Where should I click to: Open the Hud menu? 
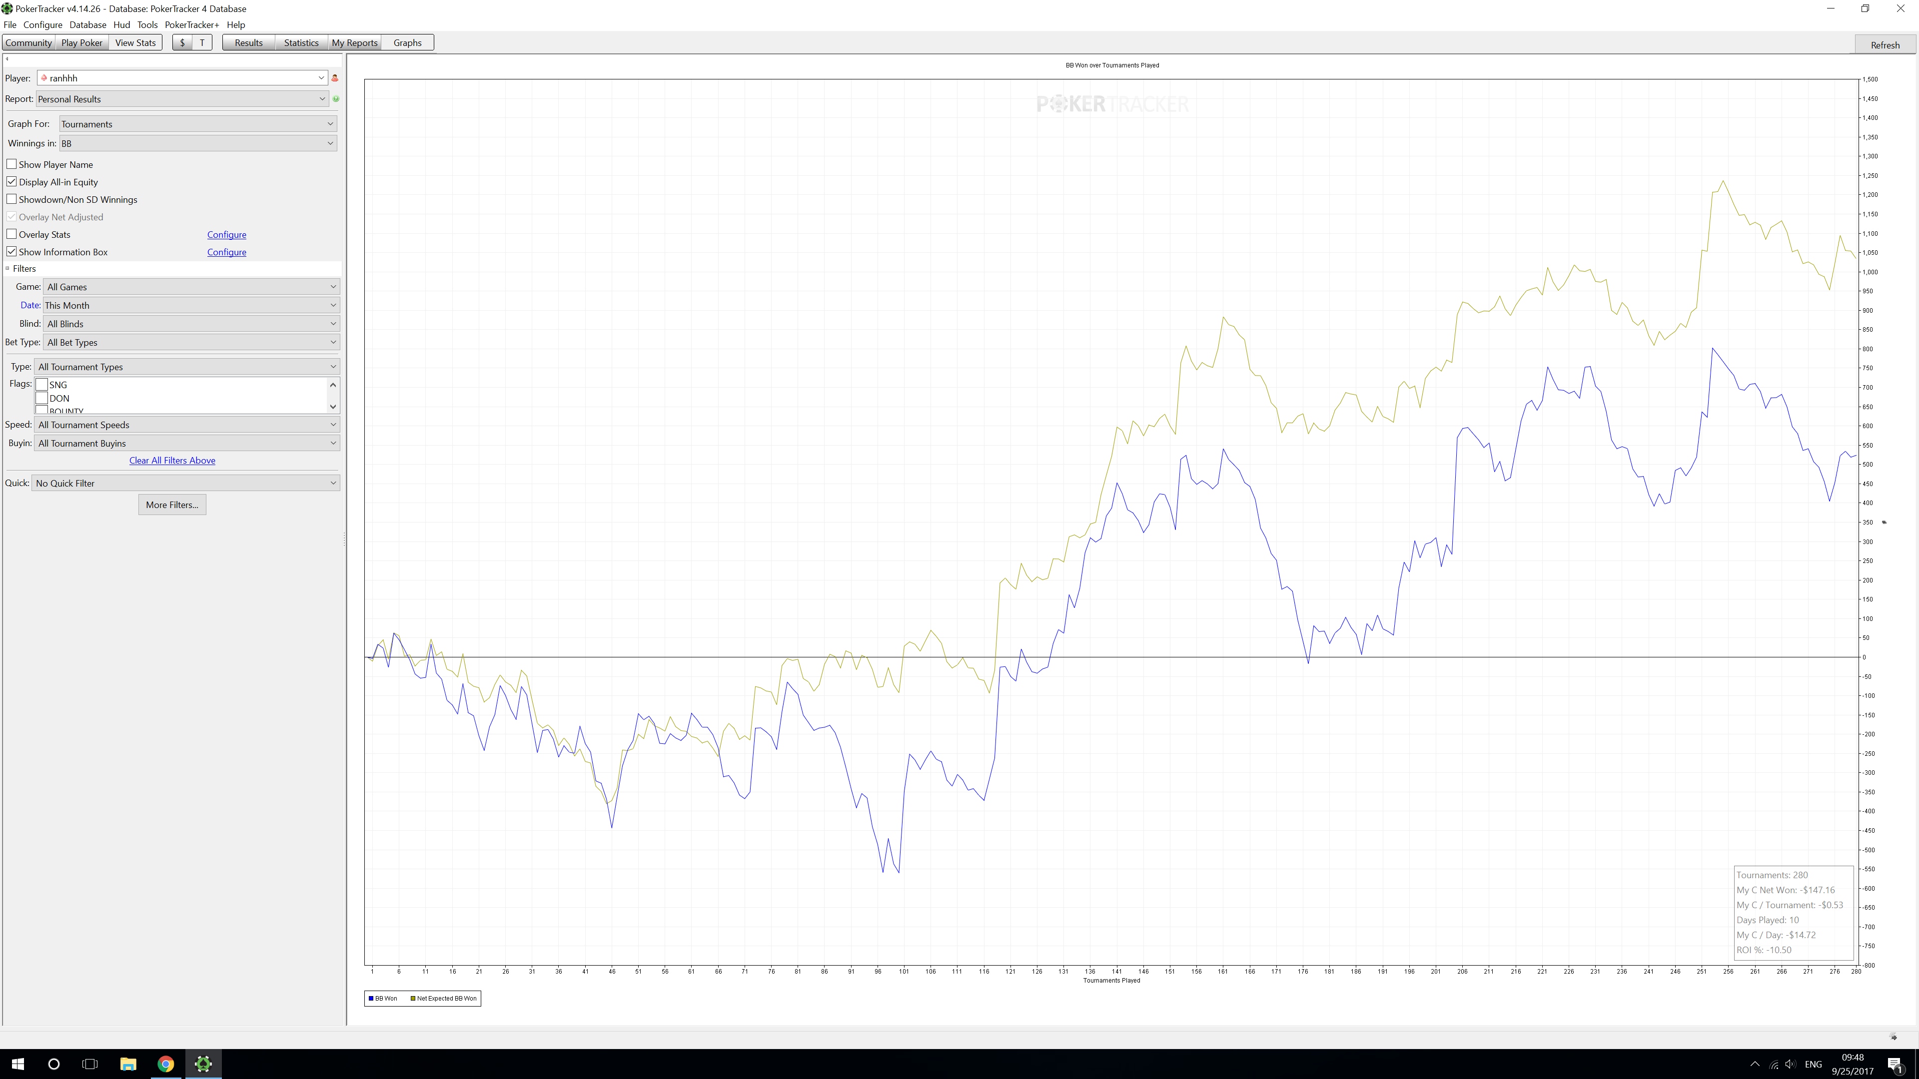pos(121,24)
